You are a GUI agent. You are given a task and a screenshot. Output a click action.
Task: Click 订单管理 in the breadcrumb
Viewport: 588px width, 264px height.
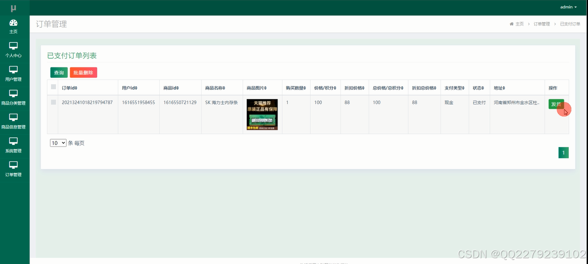click(x=542, y=24)
